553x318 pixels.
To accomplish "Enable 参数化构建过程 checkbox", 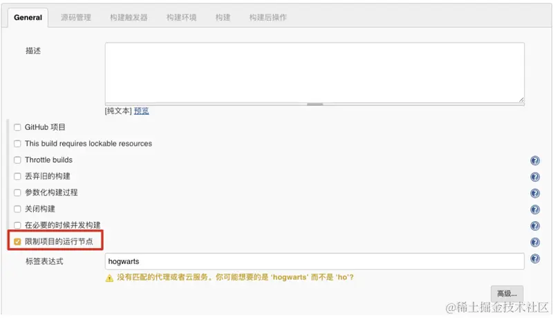I will pos(17,192).
